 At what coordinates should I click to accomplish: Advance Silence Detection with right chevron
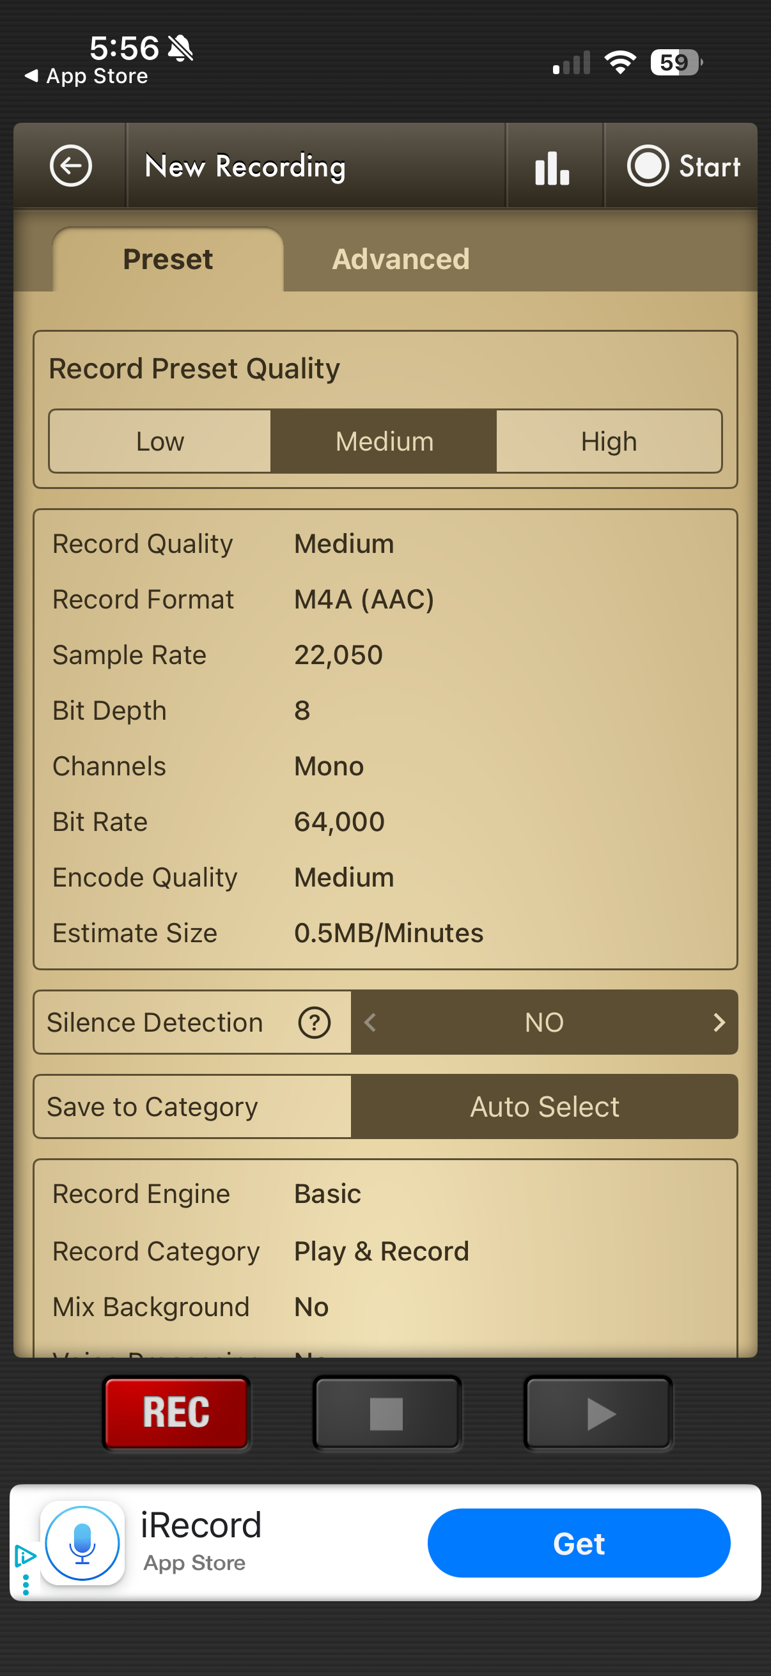click(719, 1022)
